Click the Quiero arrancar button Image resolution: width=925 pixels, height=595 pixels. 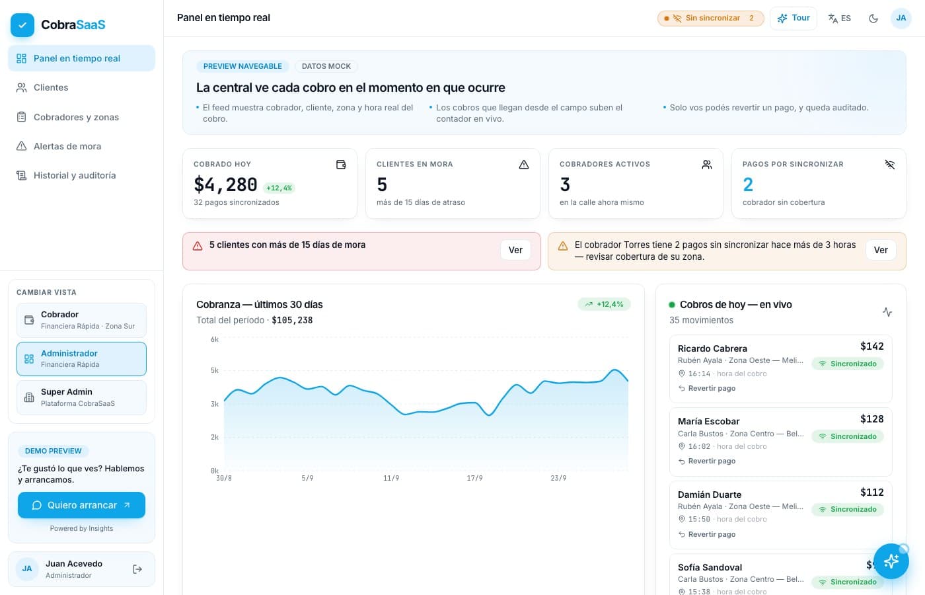point(81,505)
